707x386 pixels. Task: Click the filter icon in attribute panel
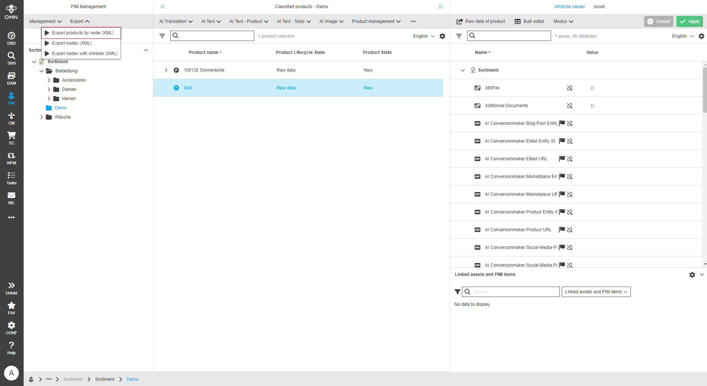click(x=459, y=36)
